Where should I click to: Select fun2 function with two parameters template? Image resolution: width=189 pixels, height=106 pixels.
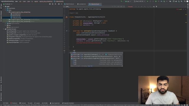pyautogui.click(x=97, y=64)
